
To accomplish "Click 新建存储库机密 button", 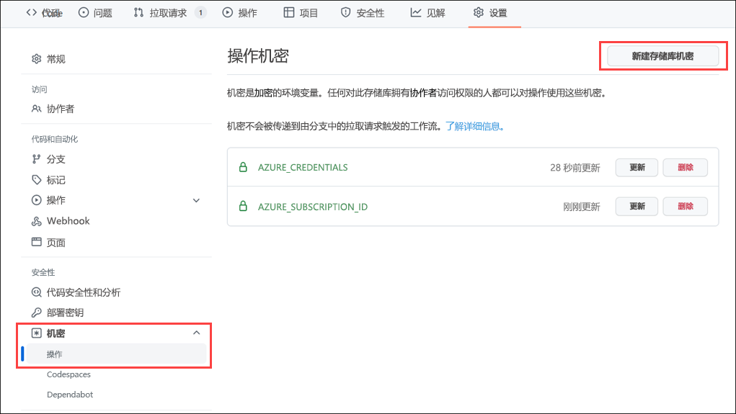I will click(x=662, y=55).
